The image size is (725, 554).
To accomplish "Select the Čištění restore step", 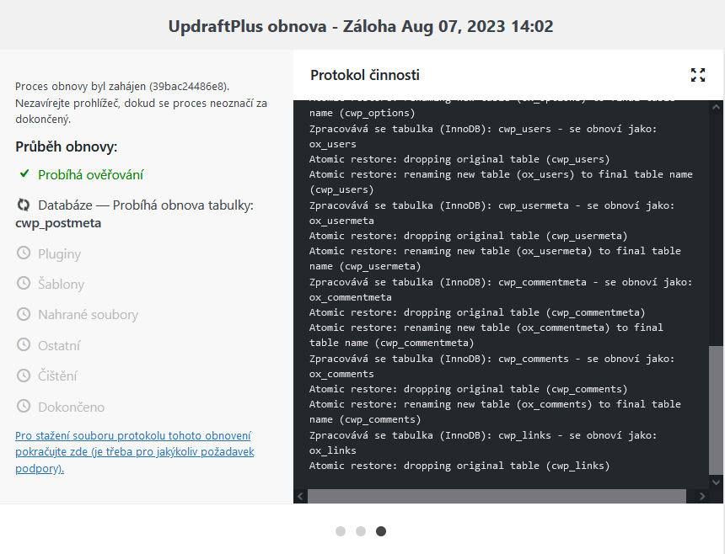I will [57, 376].
